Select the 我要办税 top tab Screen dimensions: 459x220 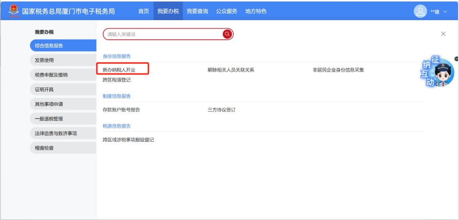pyautogui.click(x=168, y=11)
